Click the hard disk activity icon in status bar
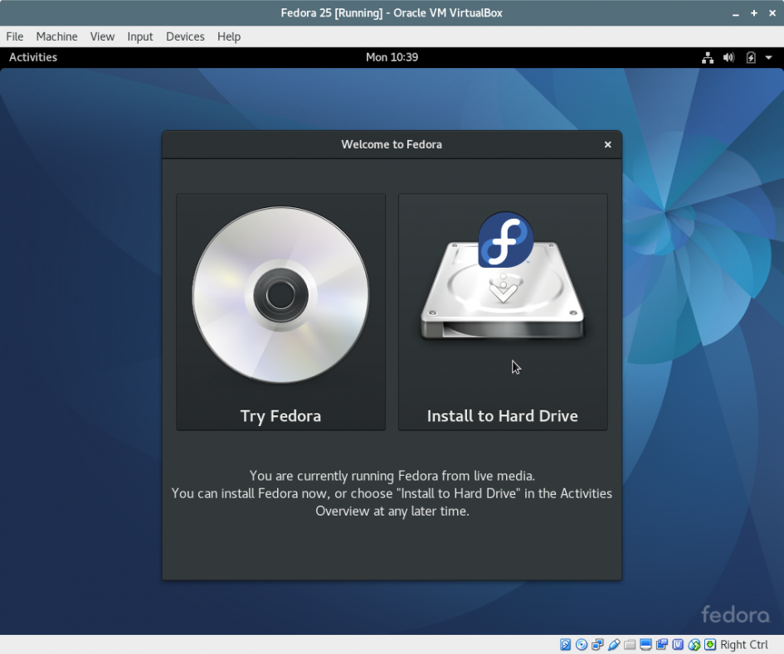784x654 pixels. click(x=566, y=644)
